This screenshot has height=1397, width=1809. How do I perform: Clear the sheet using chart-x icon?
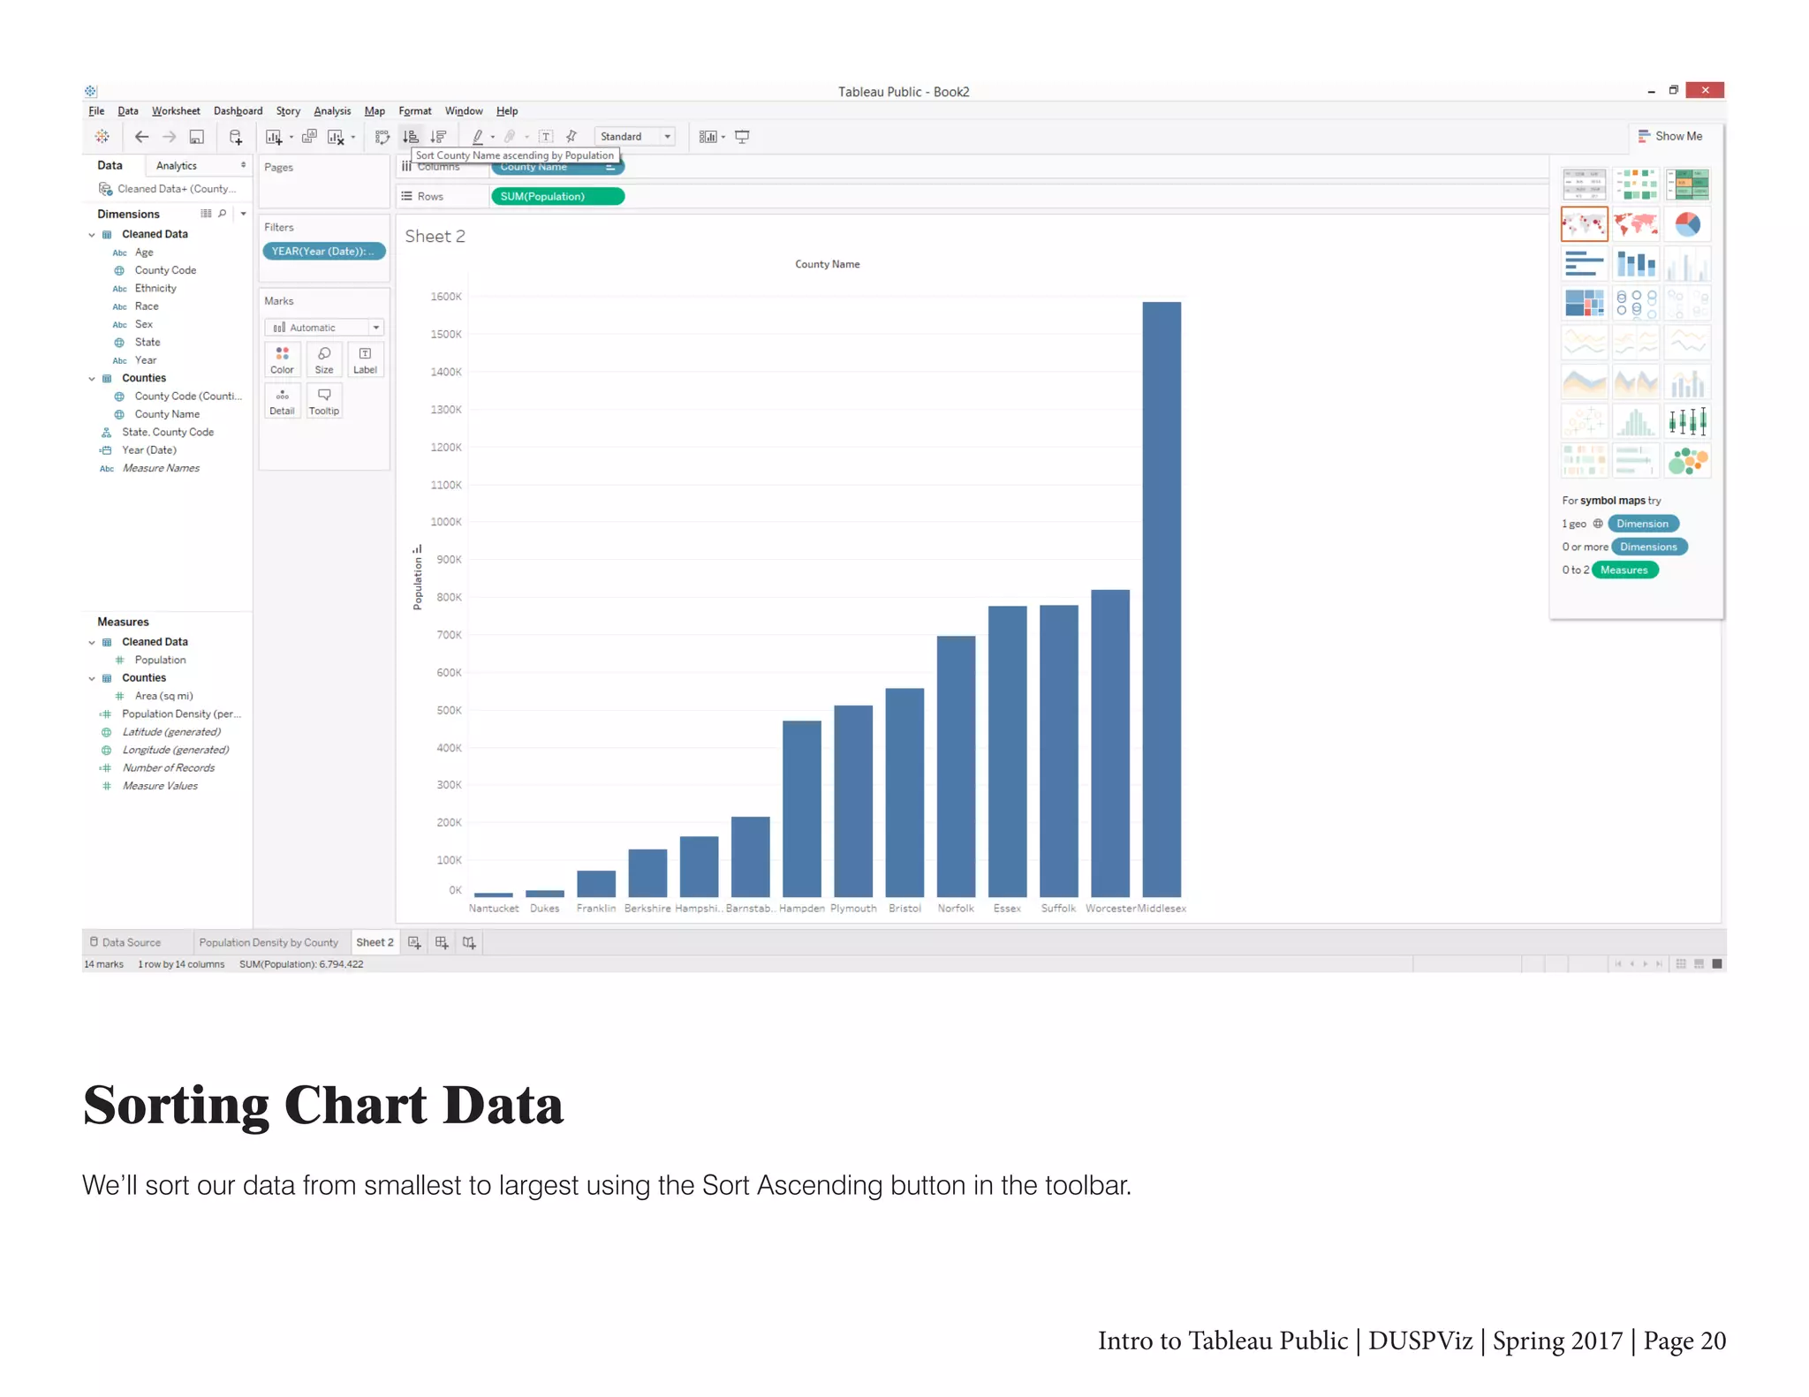coord(336,137)
